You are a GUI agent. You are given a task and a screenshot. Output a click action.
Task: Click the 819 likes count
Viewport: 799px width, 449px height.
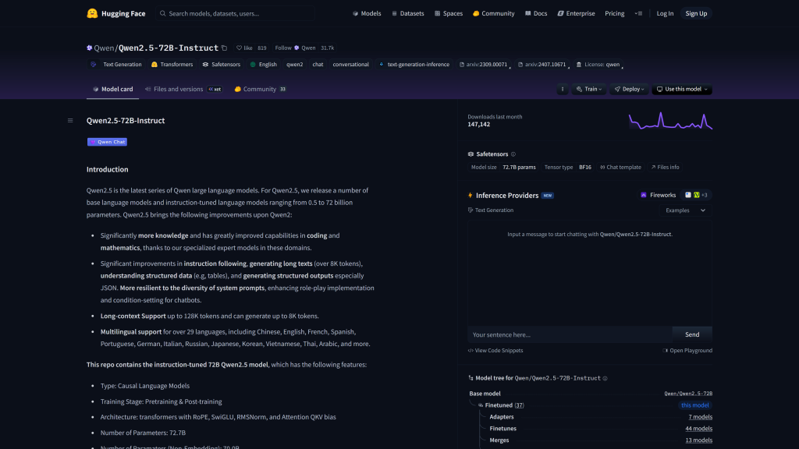[262, 48]
